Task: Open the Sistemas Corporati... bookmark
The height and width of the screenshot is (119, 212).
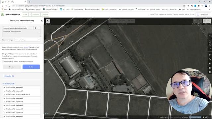Action: (x=50, y=9)
